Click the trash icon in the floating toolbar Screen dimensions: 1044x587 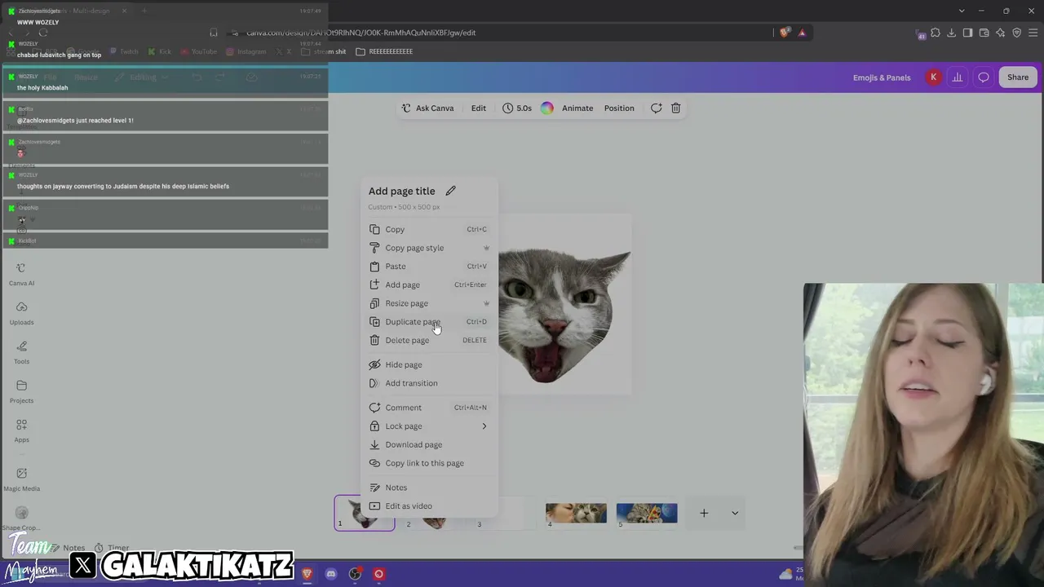pyautogui.click(x=675, y=108)
